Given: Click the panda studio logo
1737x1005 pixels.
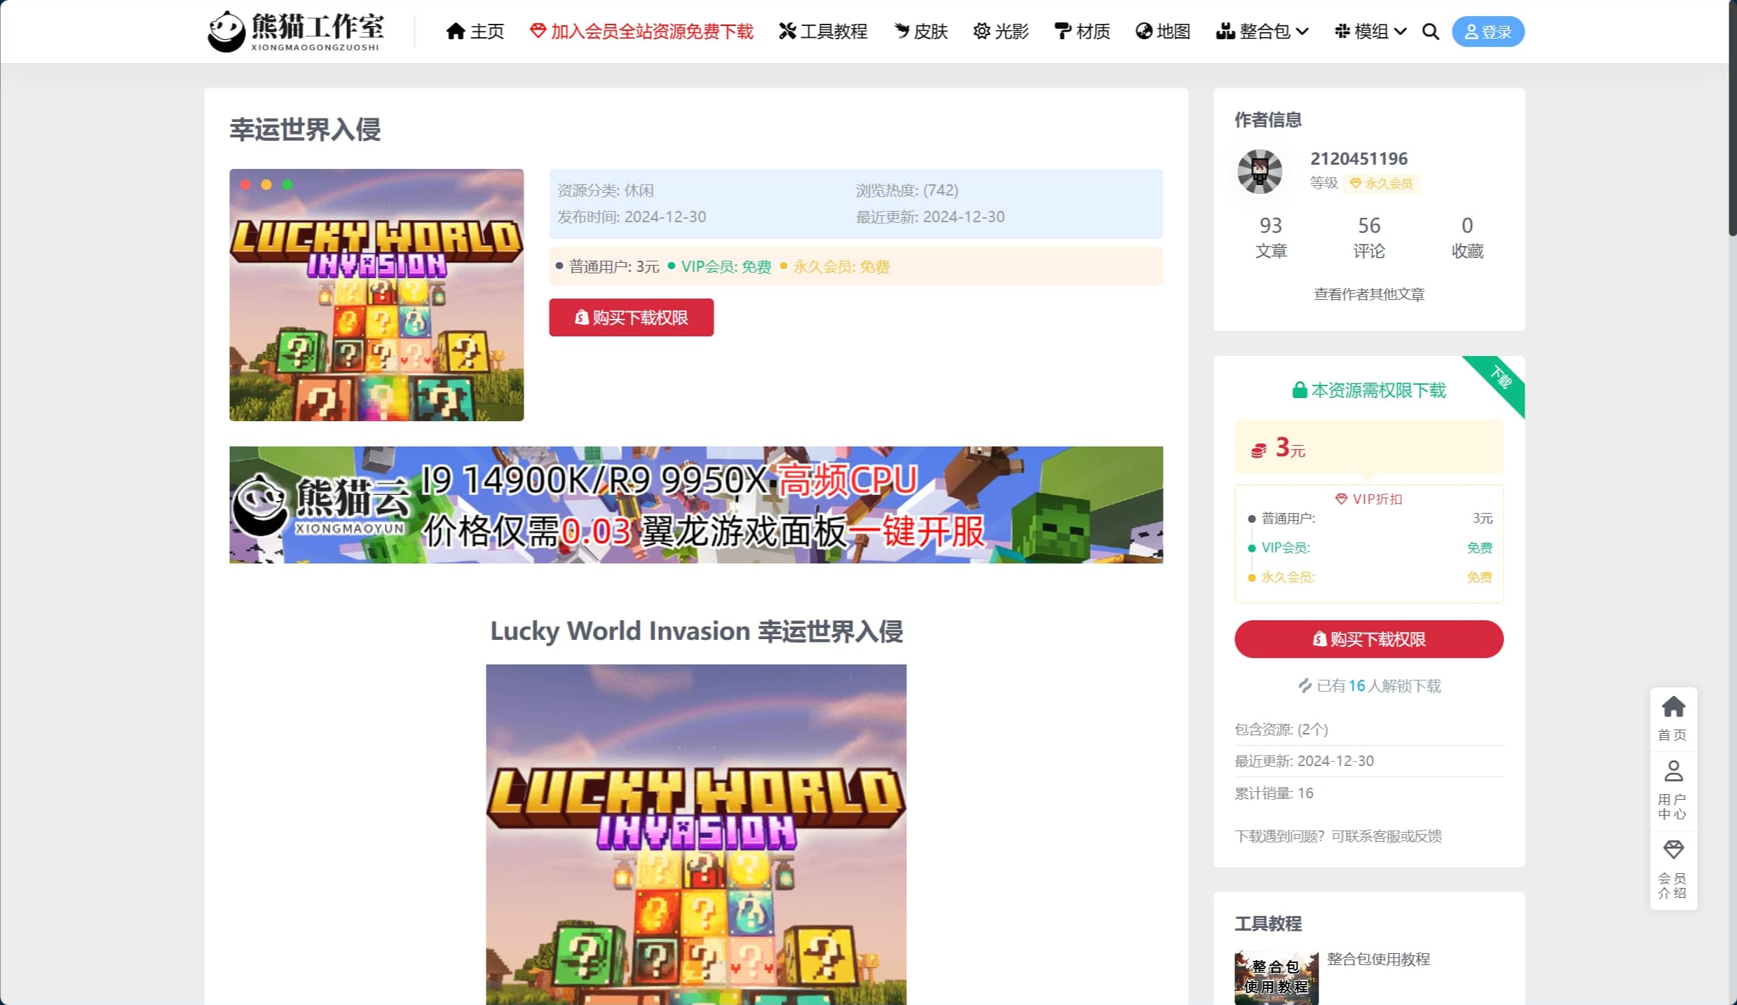Looking at the screenshot, I should coord(295,31).
